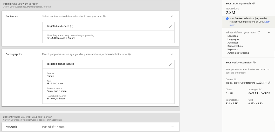Open the Learn more link
The height and width of the screenshot is (132, 275).
click(x=267, y=22)
